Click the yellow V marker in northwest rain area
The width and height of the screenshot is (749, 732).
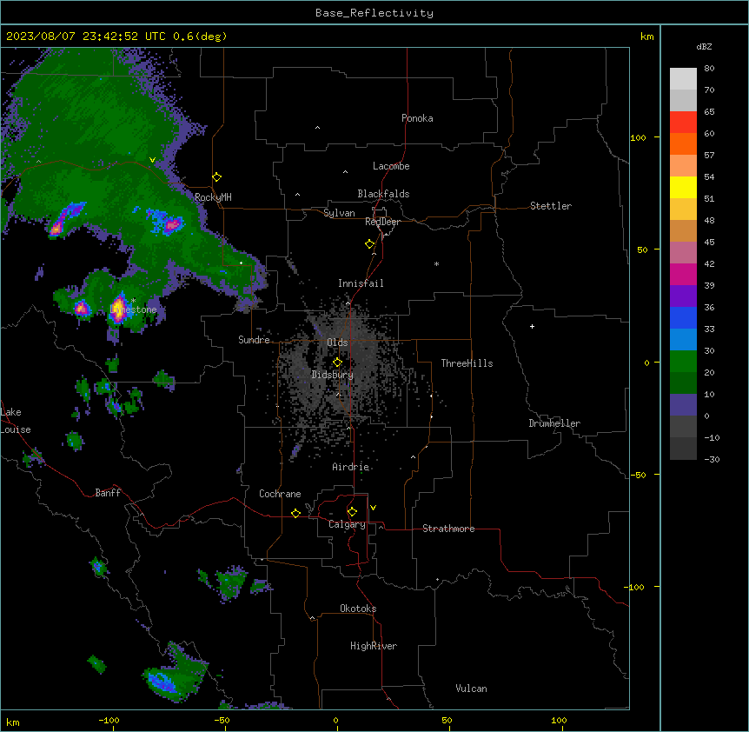pyautogui.click(x=152, y=160)
